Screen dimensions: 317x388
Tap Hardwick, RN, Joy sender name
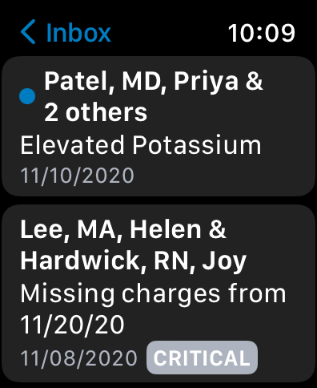133,261
